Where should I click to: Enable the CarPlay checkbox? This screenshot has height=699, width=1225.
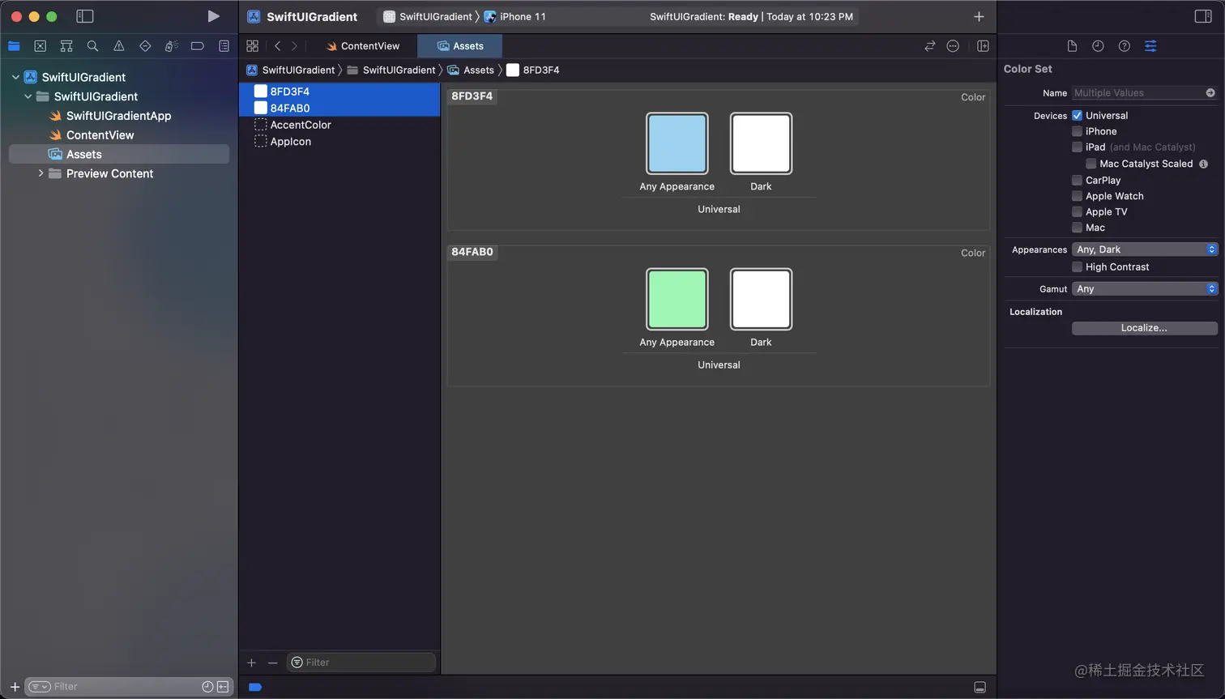(x=1077, y=180)
